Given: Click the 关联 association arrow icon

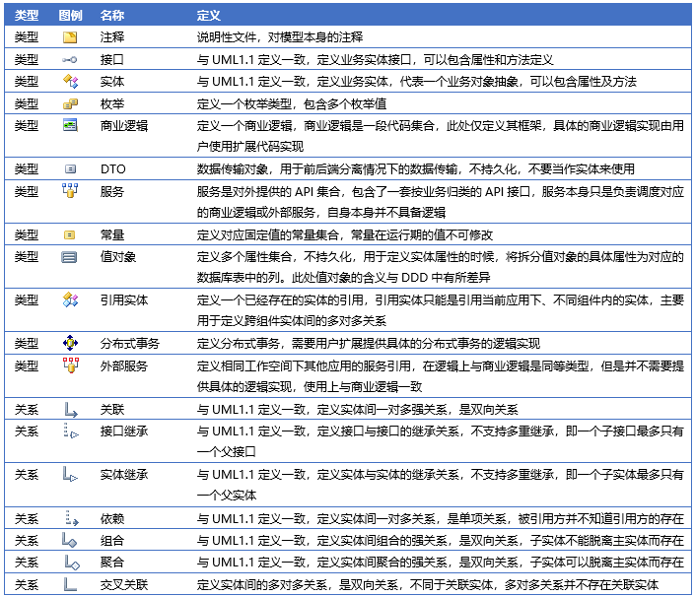Looking at the screenshot, I should click(71, 410).
